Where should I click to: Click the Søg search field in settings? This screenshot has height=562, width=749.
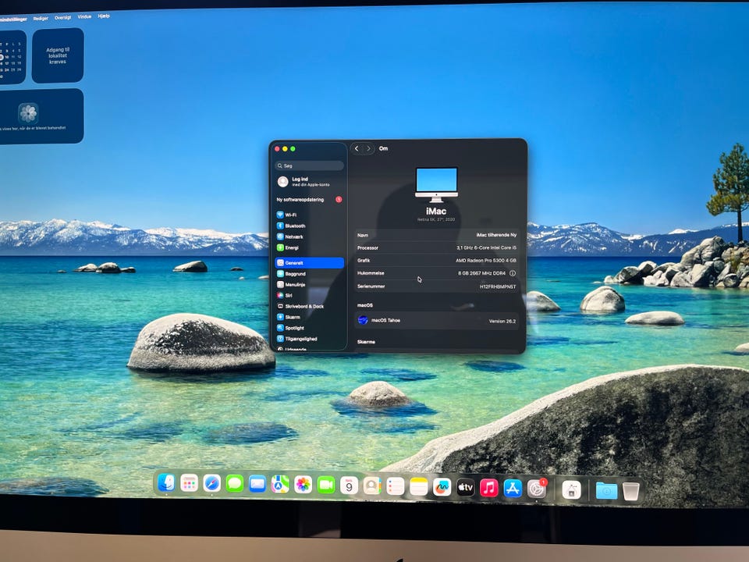pyautogui.click(x=310, y=165)
